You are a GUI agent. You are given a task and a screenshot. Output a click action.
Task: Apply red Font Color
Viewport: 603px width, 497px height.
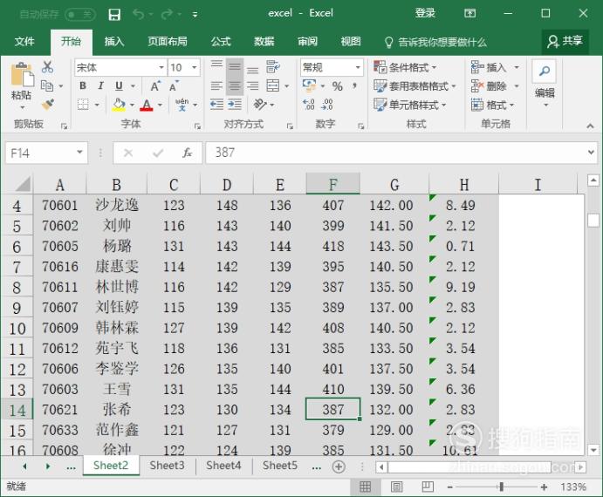pyautogui.click(x=147, y=105)
